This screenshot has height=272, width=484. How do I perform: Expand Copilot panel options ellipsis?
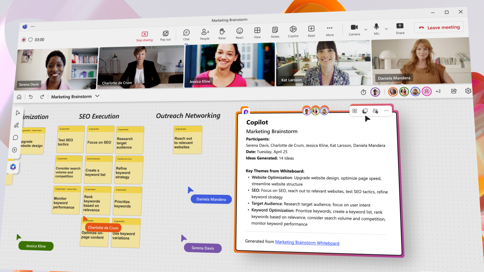tap(386, 111)
